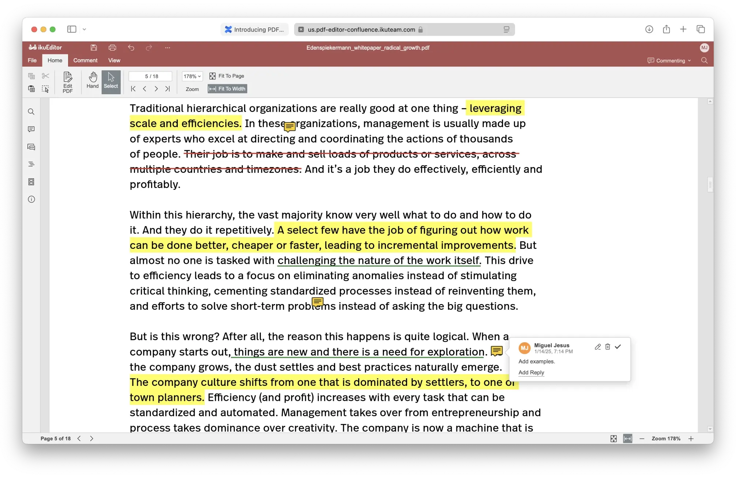The width and height of the screenshot is (736, 478).
Task: Click the snapshot selection icon
Action: pyautogui.click(x=45, y=89)
